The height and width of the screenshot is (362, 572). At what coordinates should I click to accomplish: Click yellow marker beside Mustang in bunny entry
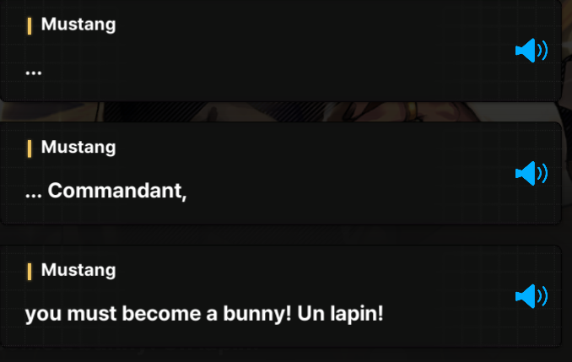30,272
